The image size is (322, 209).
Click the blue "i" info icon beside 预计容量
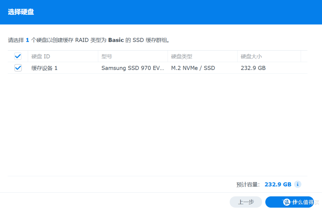click(x=297, y=184)
